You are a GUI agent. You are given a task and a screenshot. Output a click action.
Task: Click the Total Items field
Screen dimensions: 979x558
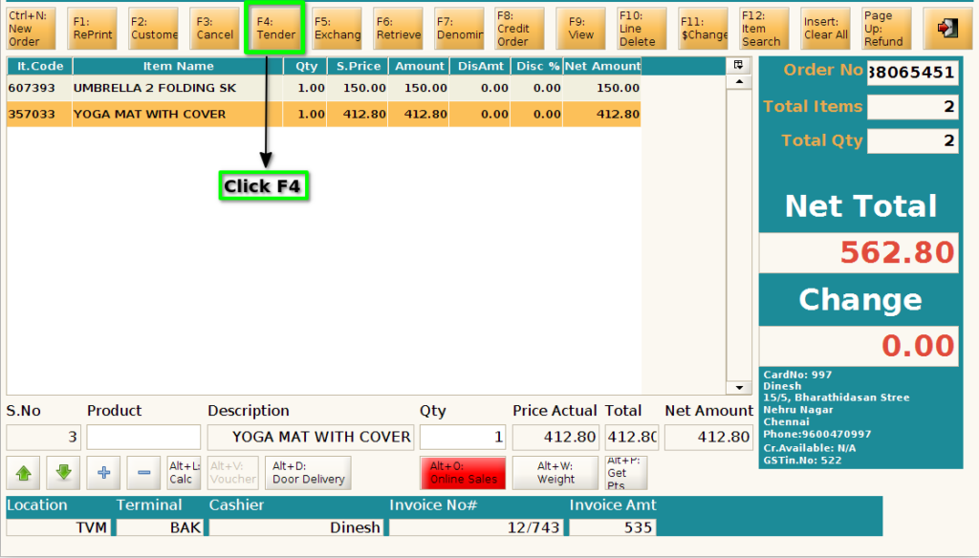[912, 107]
